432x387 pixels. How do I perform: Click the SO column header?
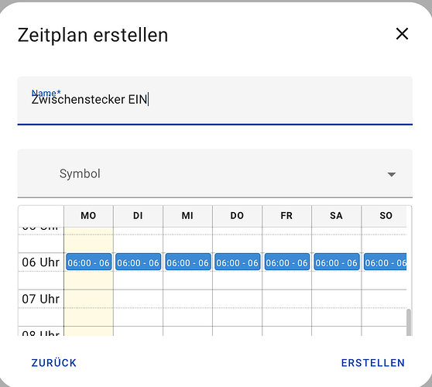(386, 216)
